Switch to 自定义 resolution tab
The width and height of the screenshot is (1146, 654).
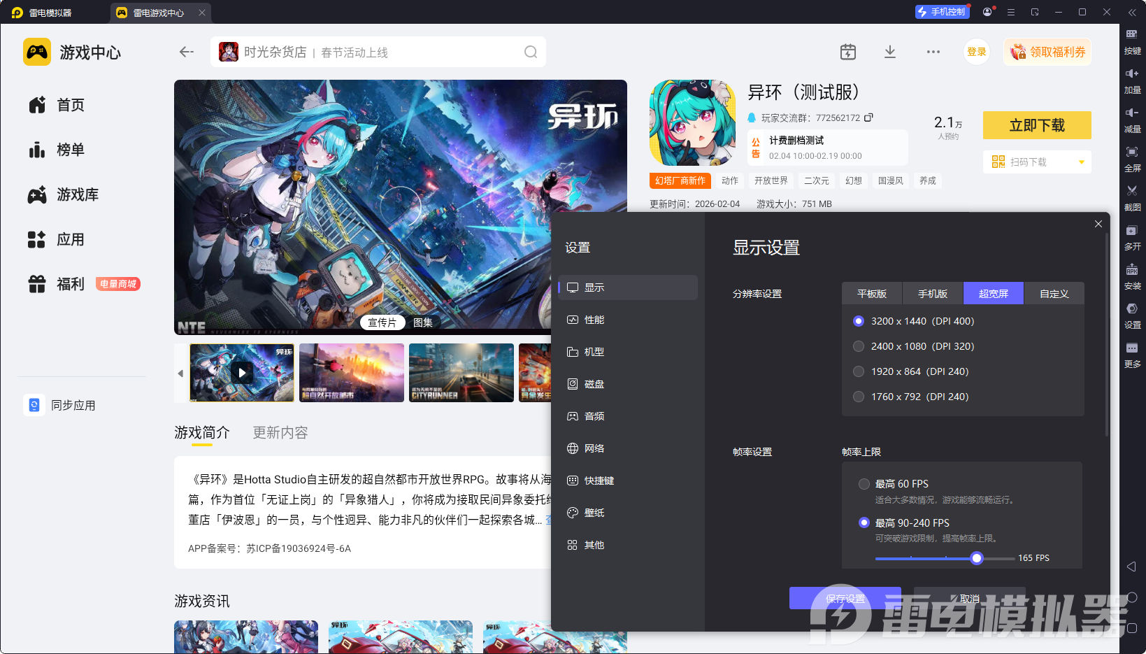(1054, 294)
